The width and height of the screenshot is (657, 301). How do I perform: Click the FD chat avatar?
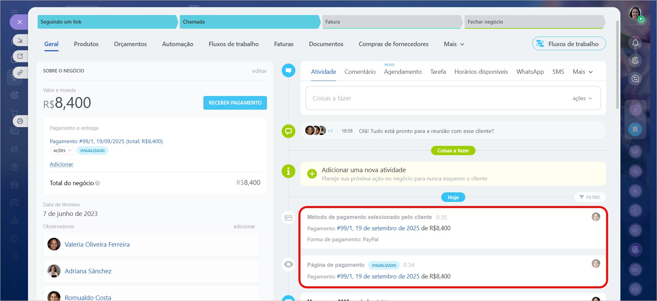tap(635, 289)
